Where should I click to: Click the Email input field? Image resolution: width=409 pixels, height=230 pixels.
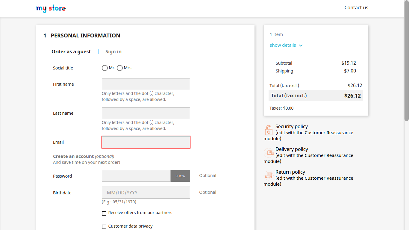(146, 142)
